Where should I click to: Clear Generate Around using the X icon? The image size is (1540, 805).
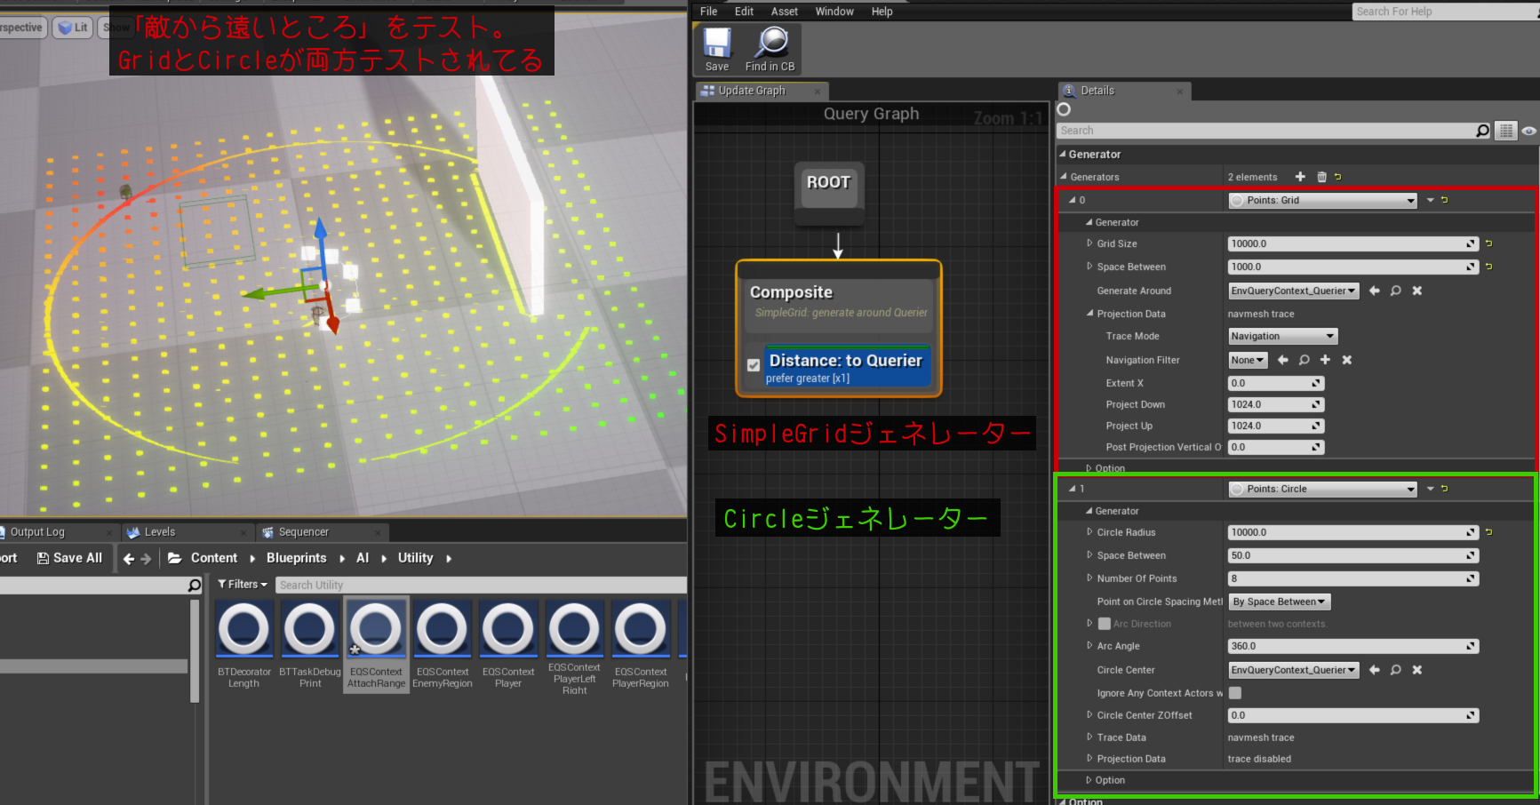1417,291
